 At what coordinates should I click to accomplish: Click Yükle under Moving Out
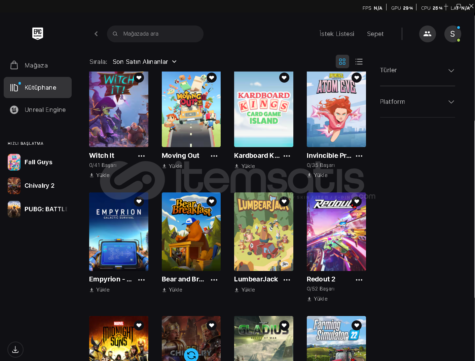pyautogui.click(x=172, y=166)
